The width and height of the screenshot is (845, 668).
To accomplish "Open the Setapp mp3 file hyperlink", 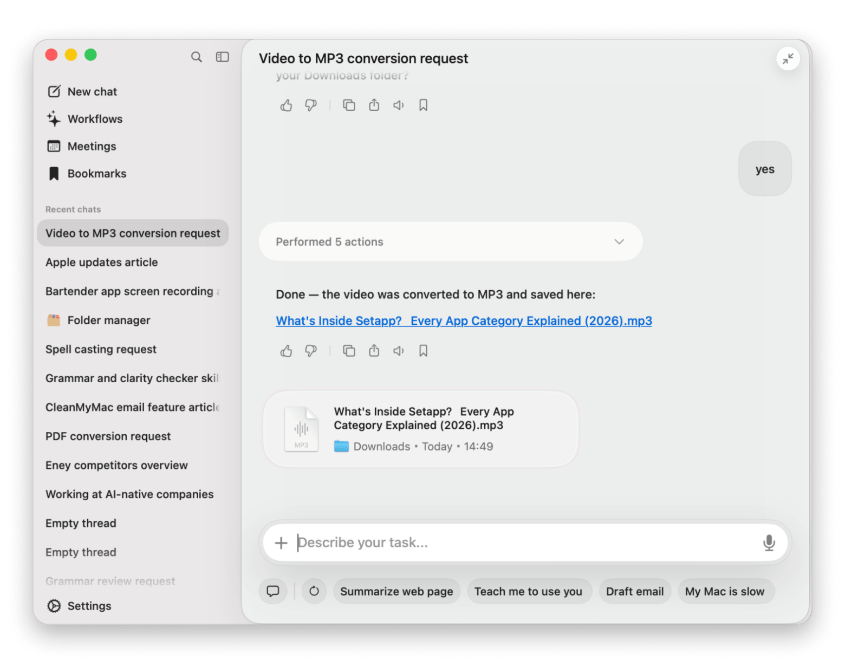I will pyautogui.click(x=464, y=320).
